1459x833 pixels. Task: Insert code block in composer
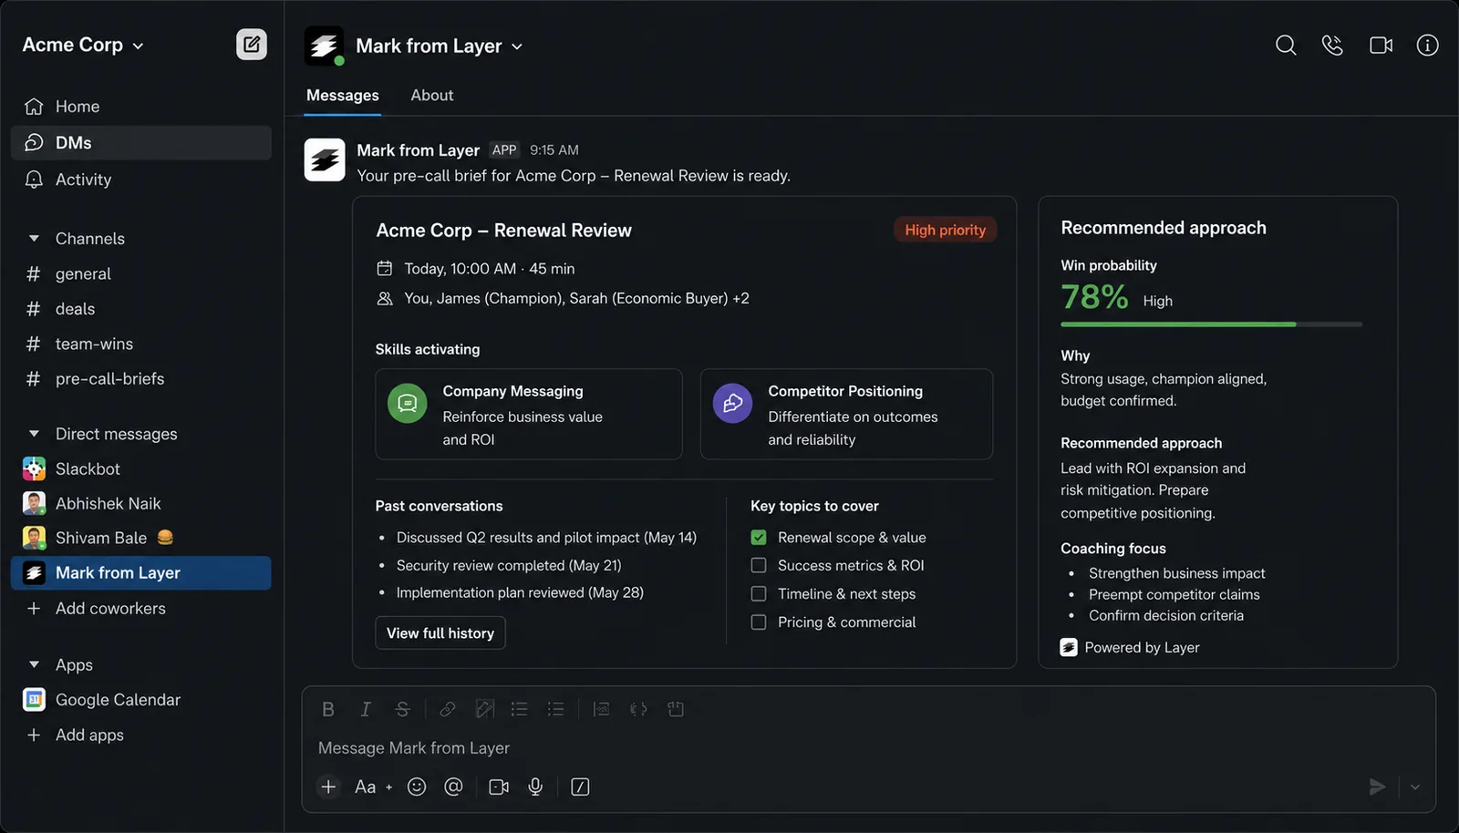pyautogui.click(x=676, y=709)
